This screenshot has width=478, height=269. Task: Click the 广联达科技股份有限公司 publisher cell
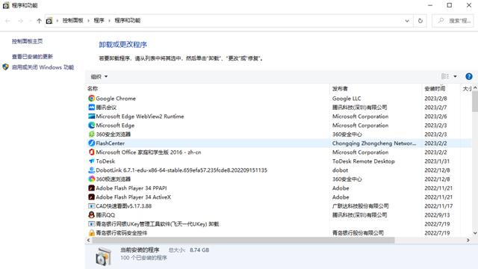point(361,206)
